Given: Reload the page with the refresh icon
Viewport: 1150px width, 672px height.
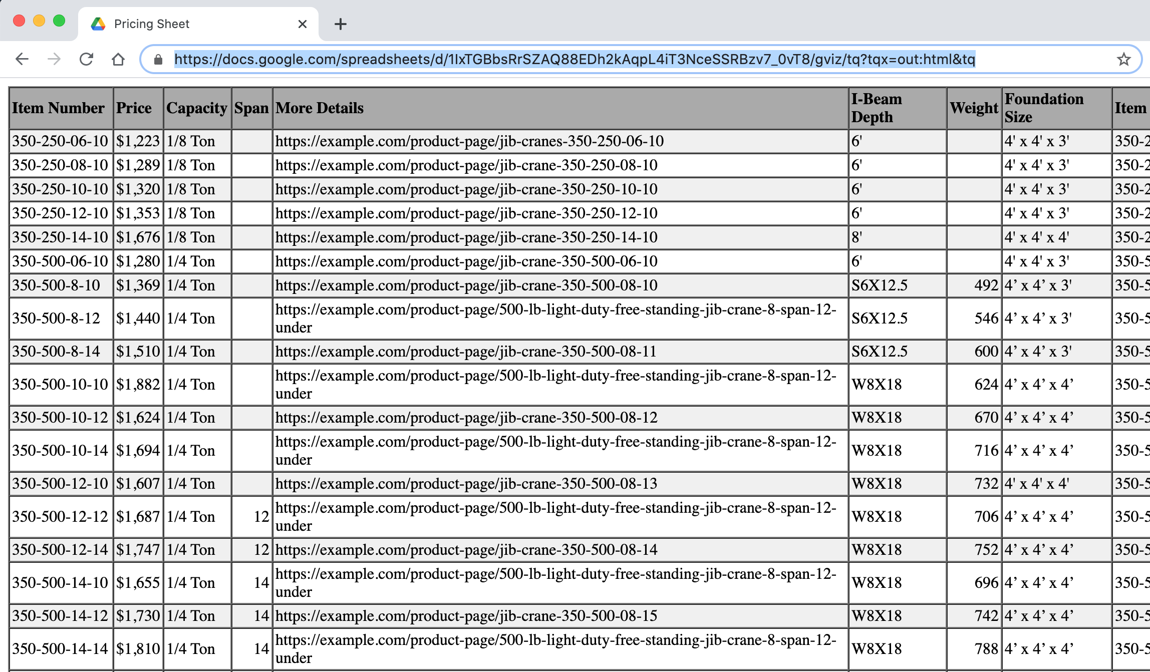Looking at the screenshot, I should tap(86, 59).
